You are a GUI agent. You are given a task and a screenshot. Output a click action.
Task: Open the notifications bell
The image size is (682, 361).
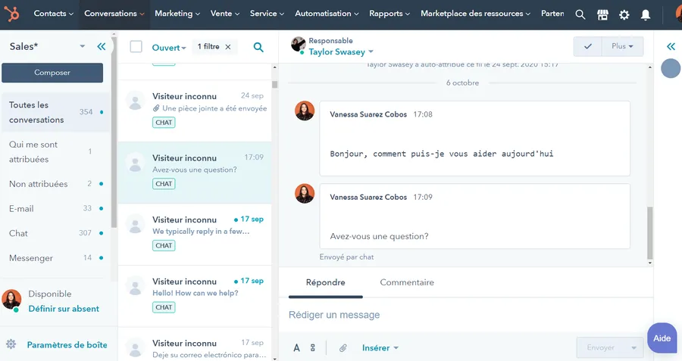coord(646,14)
